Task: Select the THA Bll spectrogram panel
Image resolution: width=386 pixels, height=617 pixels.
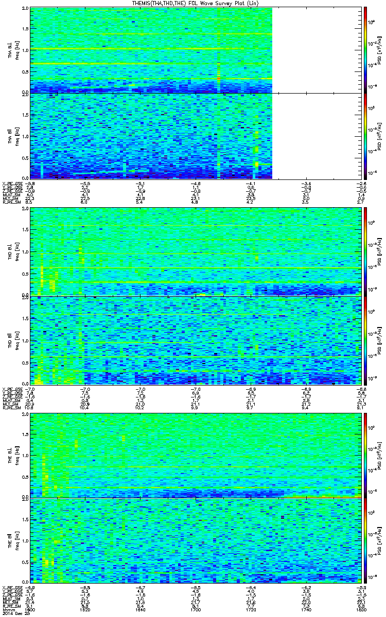Action: tap(195, 136)
